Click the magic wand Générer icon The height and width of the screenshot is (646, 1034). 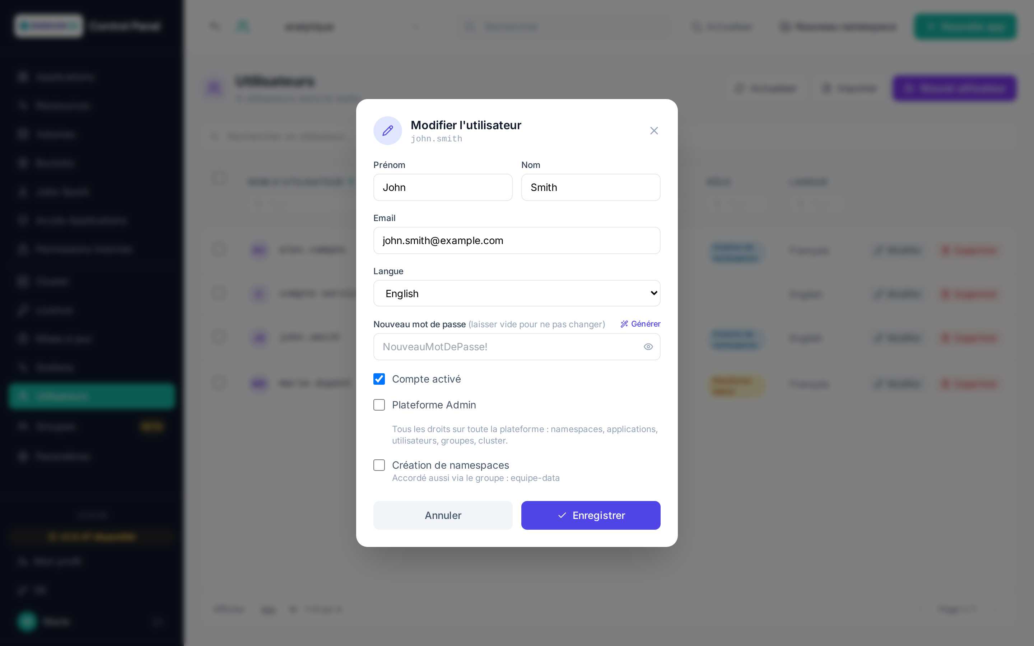click(624, 324)
